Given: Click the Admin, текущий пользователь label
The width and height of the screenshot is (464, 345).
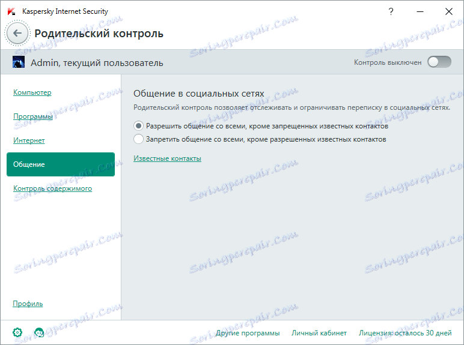Looking at the screenshot, I should 97,62.
